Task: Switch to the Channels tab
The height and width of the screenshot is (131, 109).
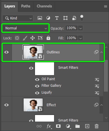Action: tap(44, 6)
